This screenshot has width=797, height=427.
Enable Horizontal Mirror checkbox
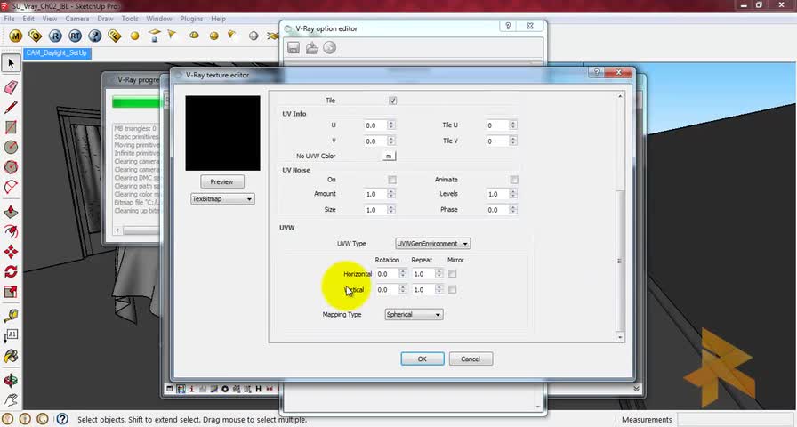(x=453, y=274)
